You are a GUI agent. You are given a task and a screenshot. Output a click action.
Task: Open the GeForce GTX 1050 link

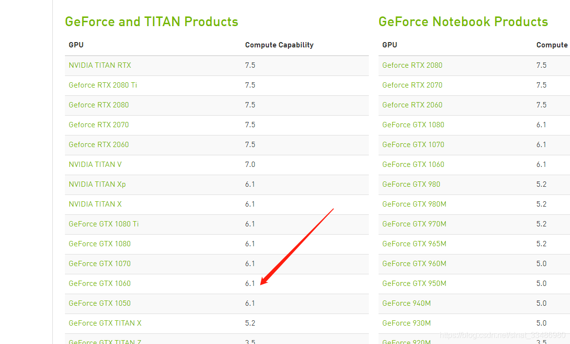[100, 303]
